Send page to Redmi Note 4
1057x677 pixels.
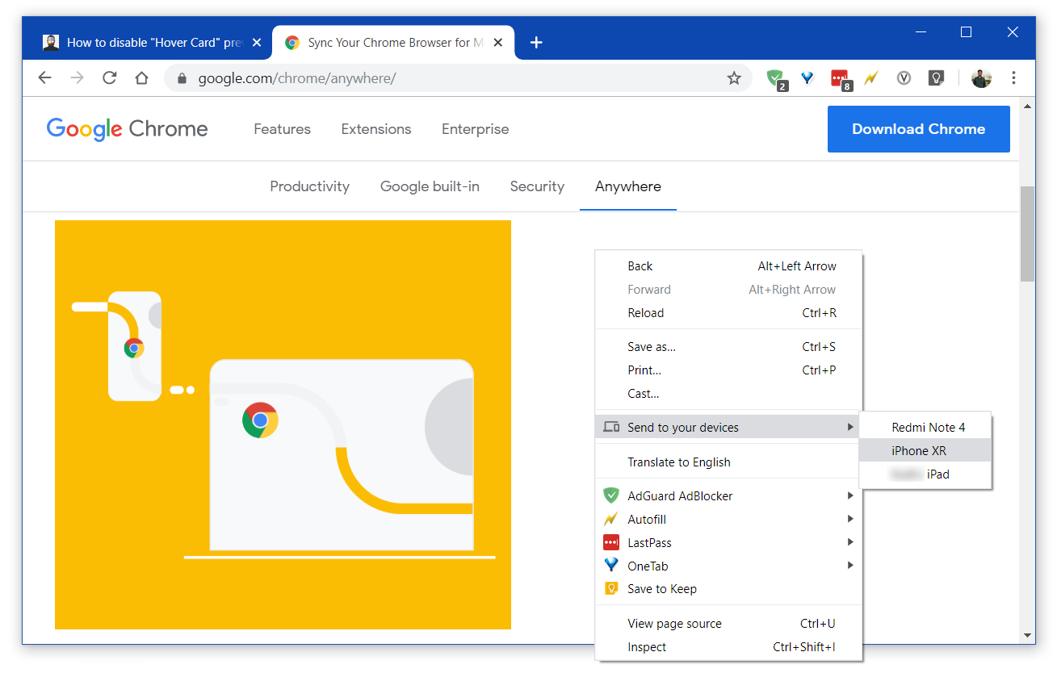pos(925,428)
